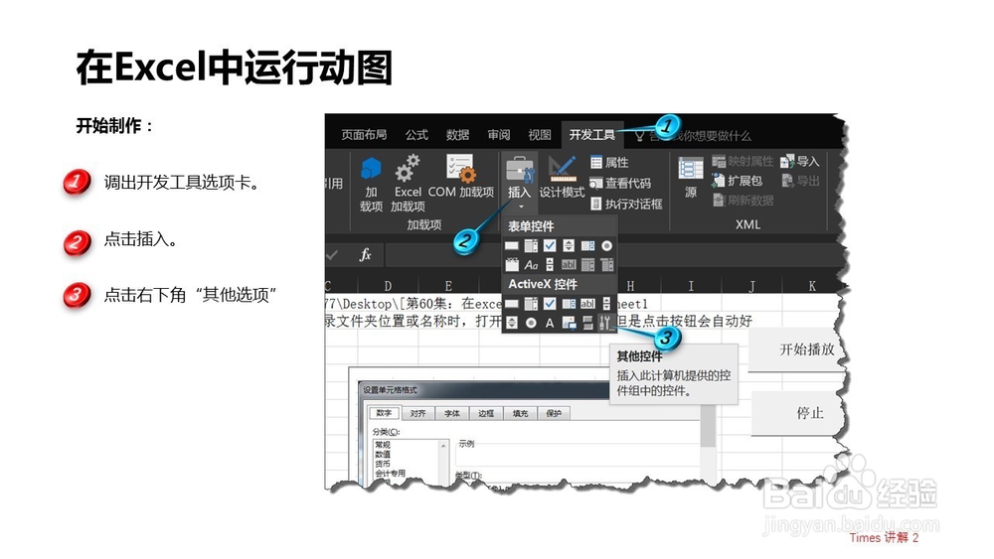Open the 边框 tab in format dialog
Screen dimensions: 994x559
[486, 413]
